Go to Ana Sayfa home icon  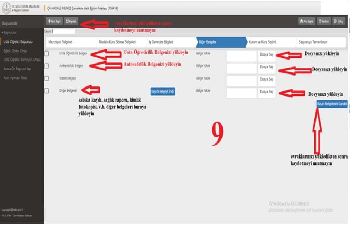(307, 21)
